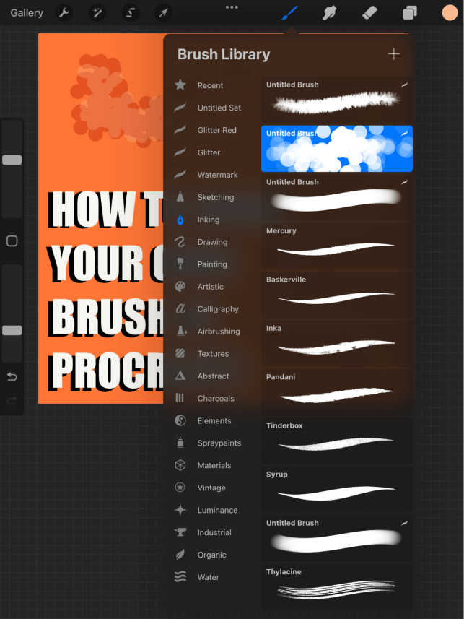Click the brush size slider handle
464x619 pixels.
point(12,160)
